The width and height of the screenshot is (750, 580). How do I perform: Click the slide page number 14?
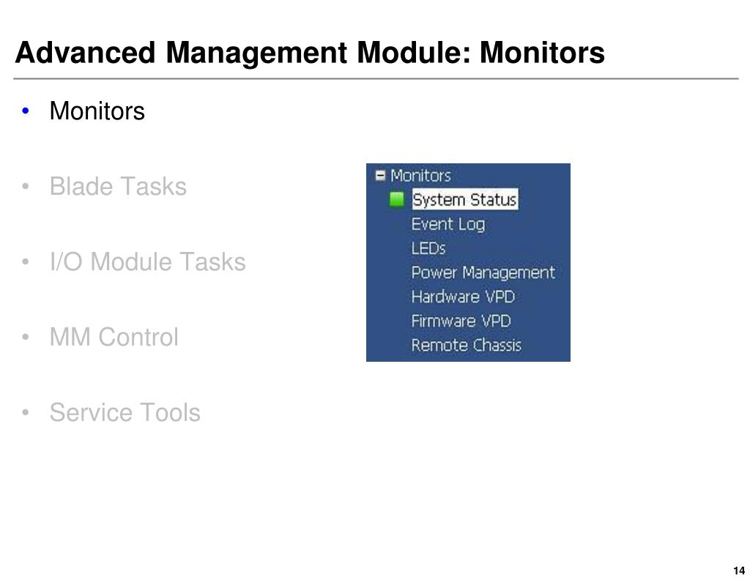coord(739,570)
